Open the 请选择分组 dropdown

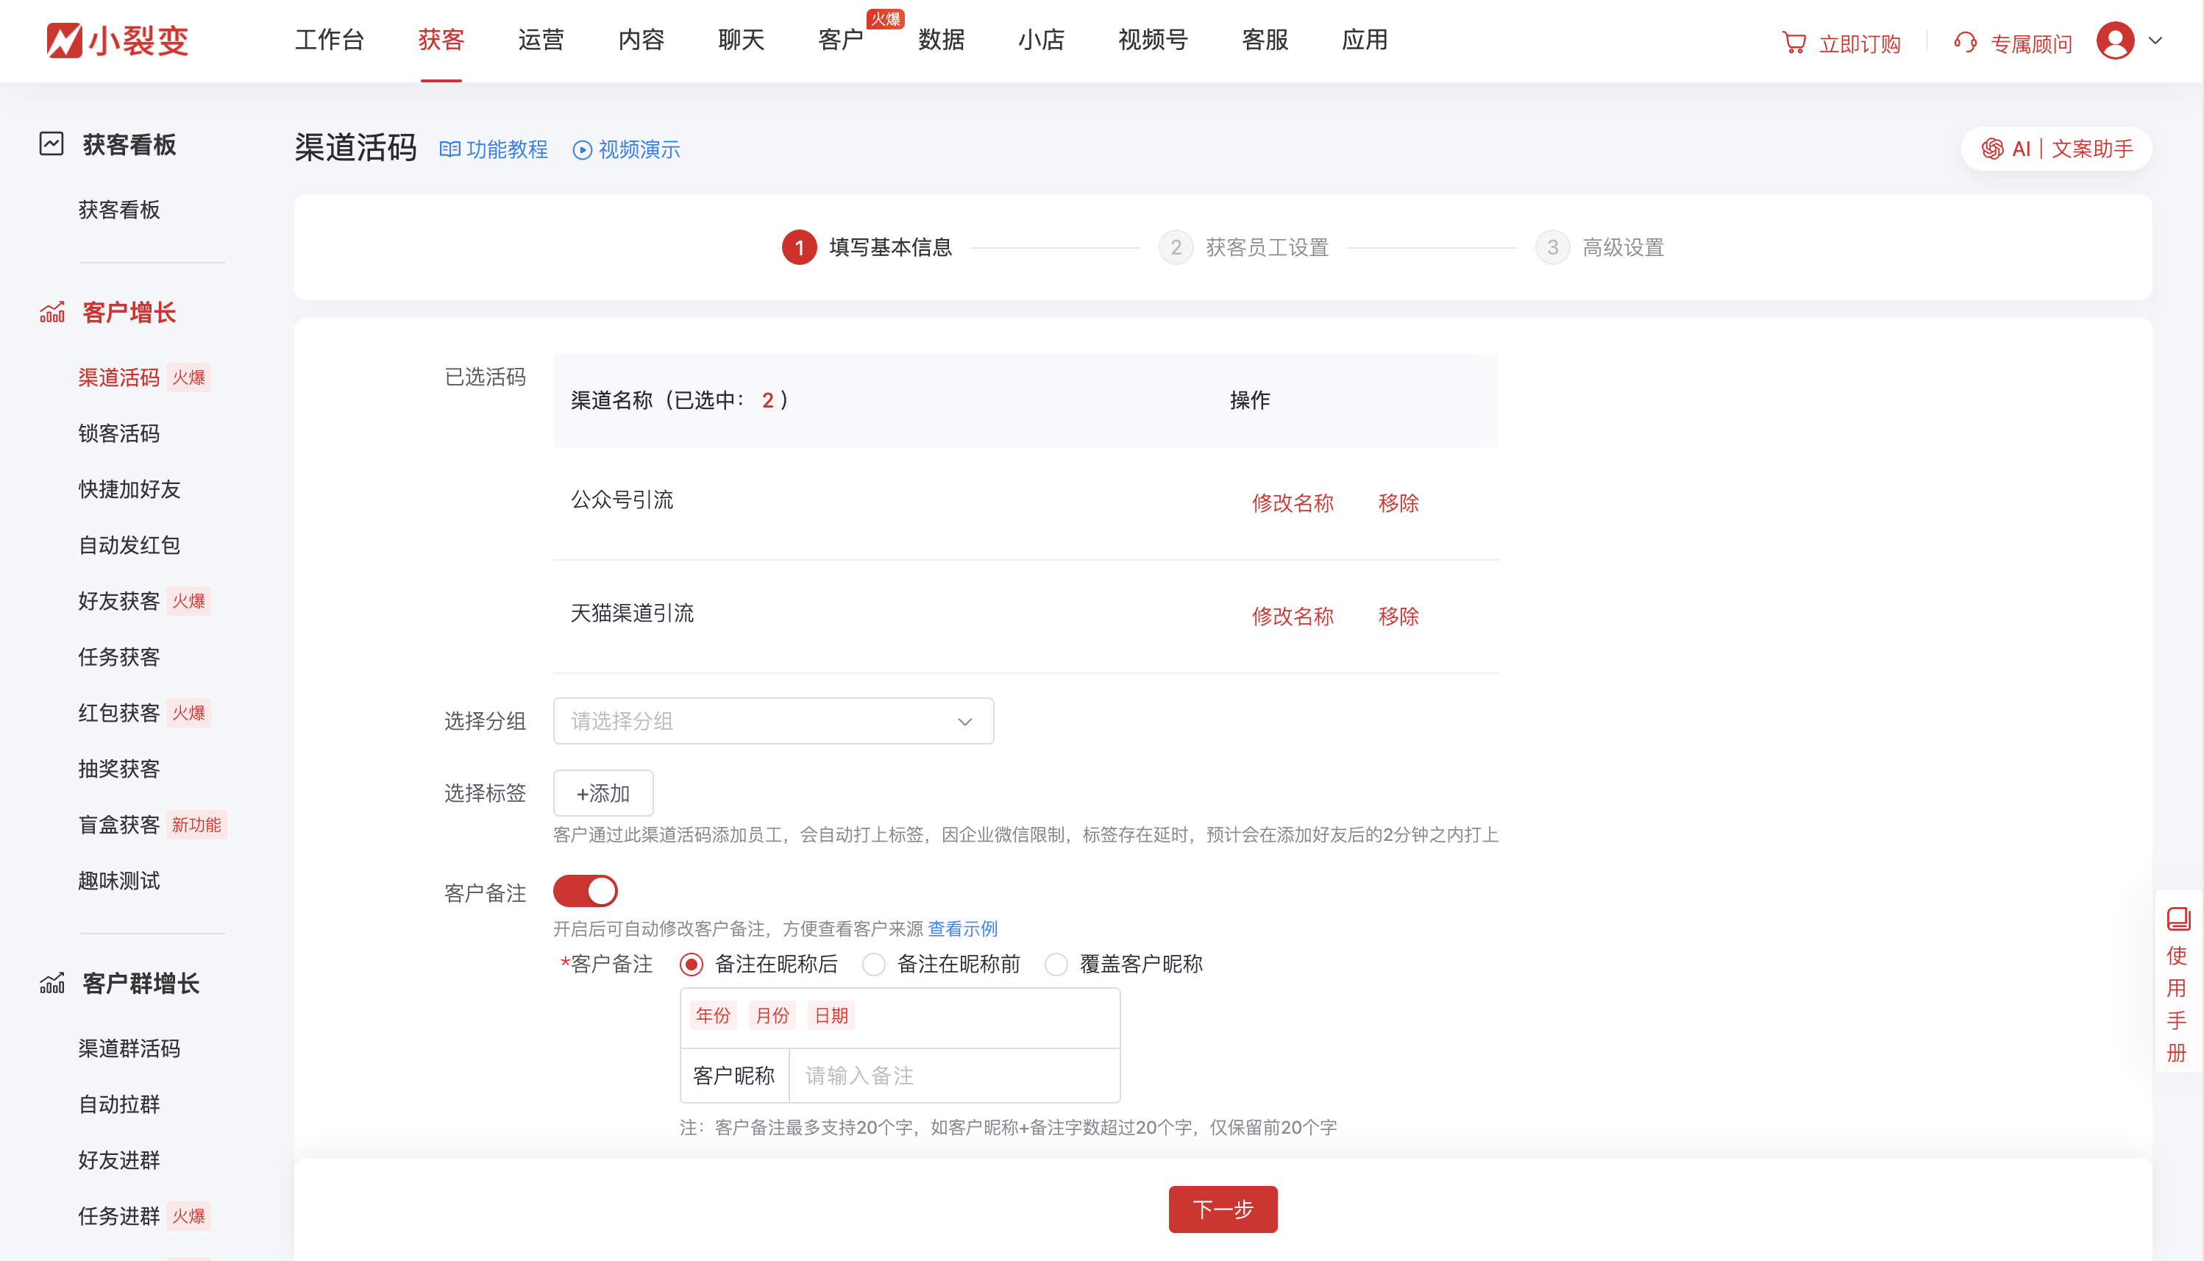tap(772, 720)
